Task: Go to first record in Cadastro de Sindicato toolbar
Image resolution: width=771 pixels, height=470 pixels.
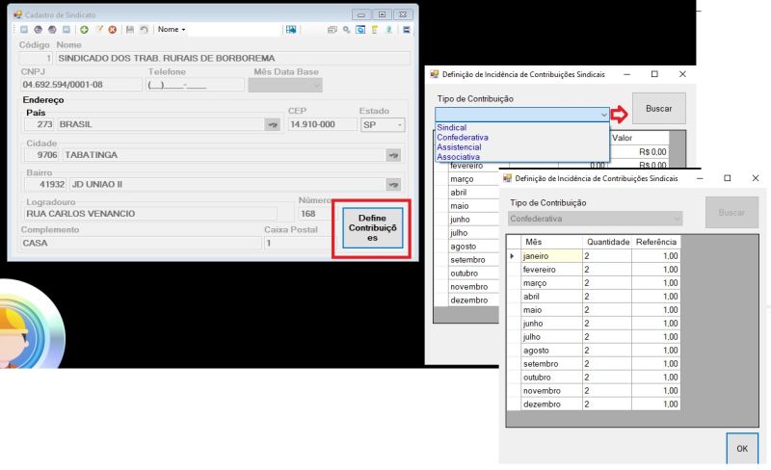Action: [23, 30]
